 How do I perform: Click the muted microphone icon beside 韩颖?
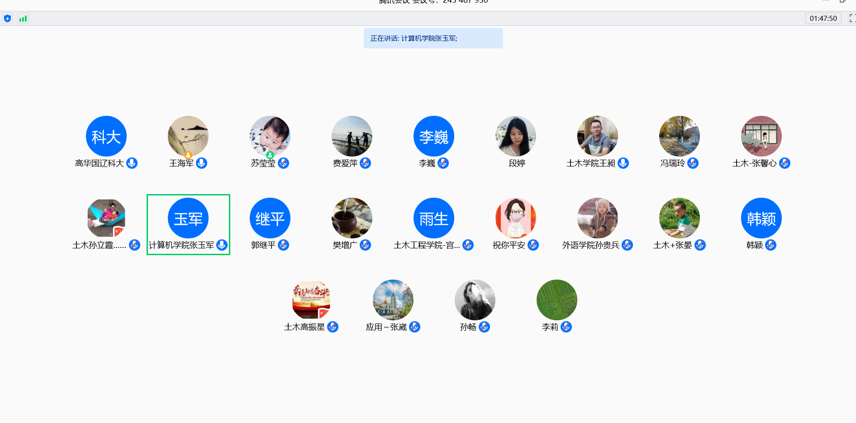pyautogui.click(x=771, y=245)
